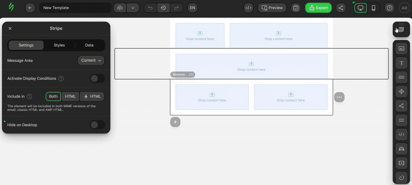Click the Structure drag handle dots

[191, 75]
